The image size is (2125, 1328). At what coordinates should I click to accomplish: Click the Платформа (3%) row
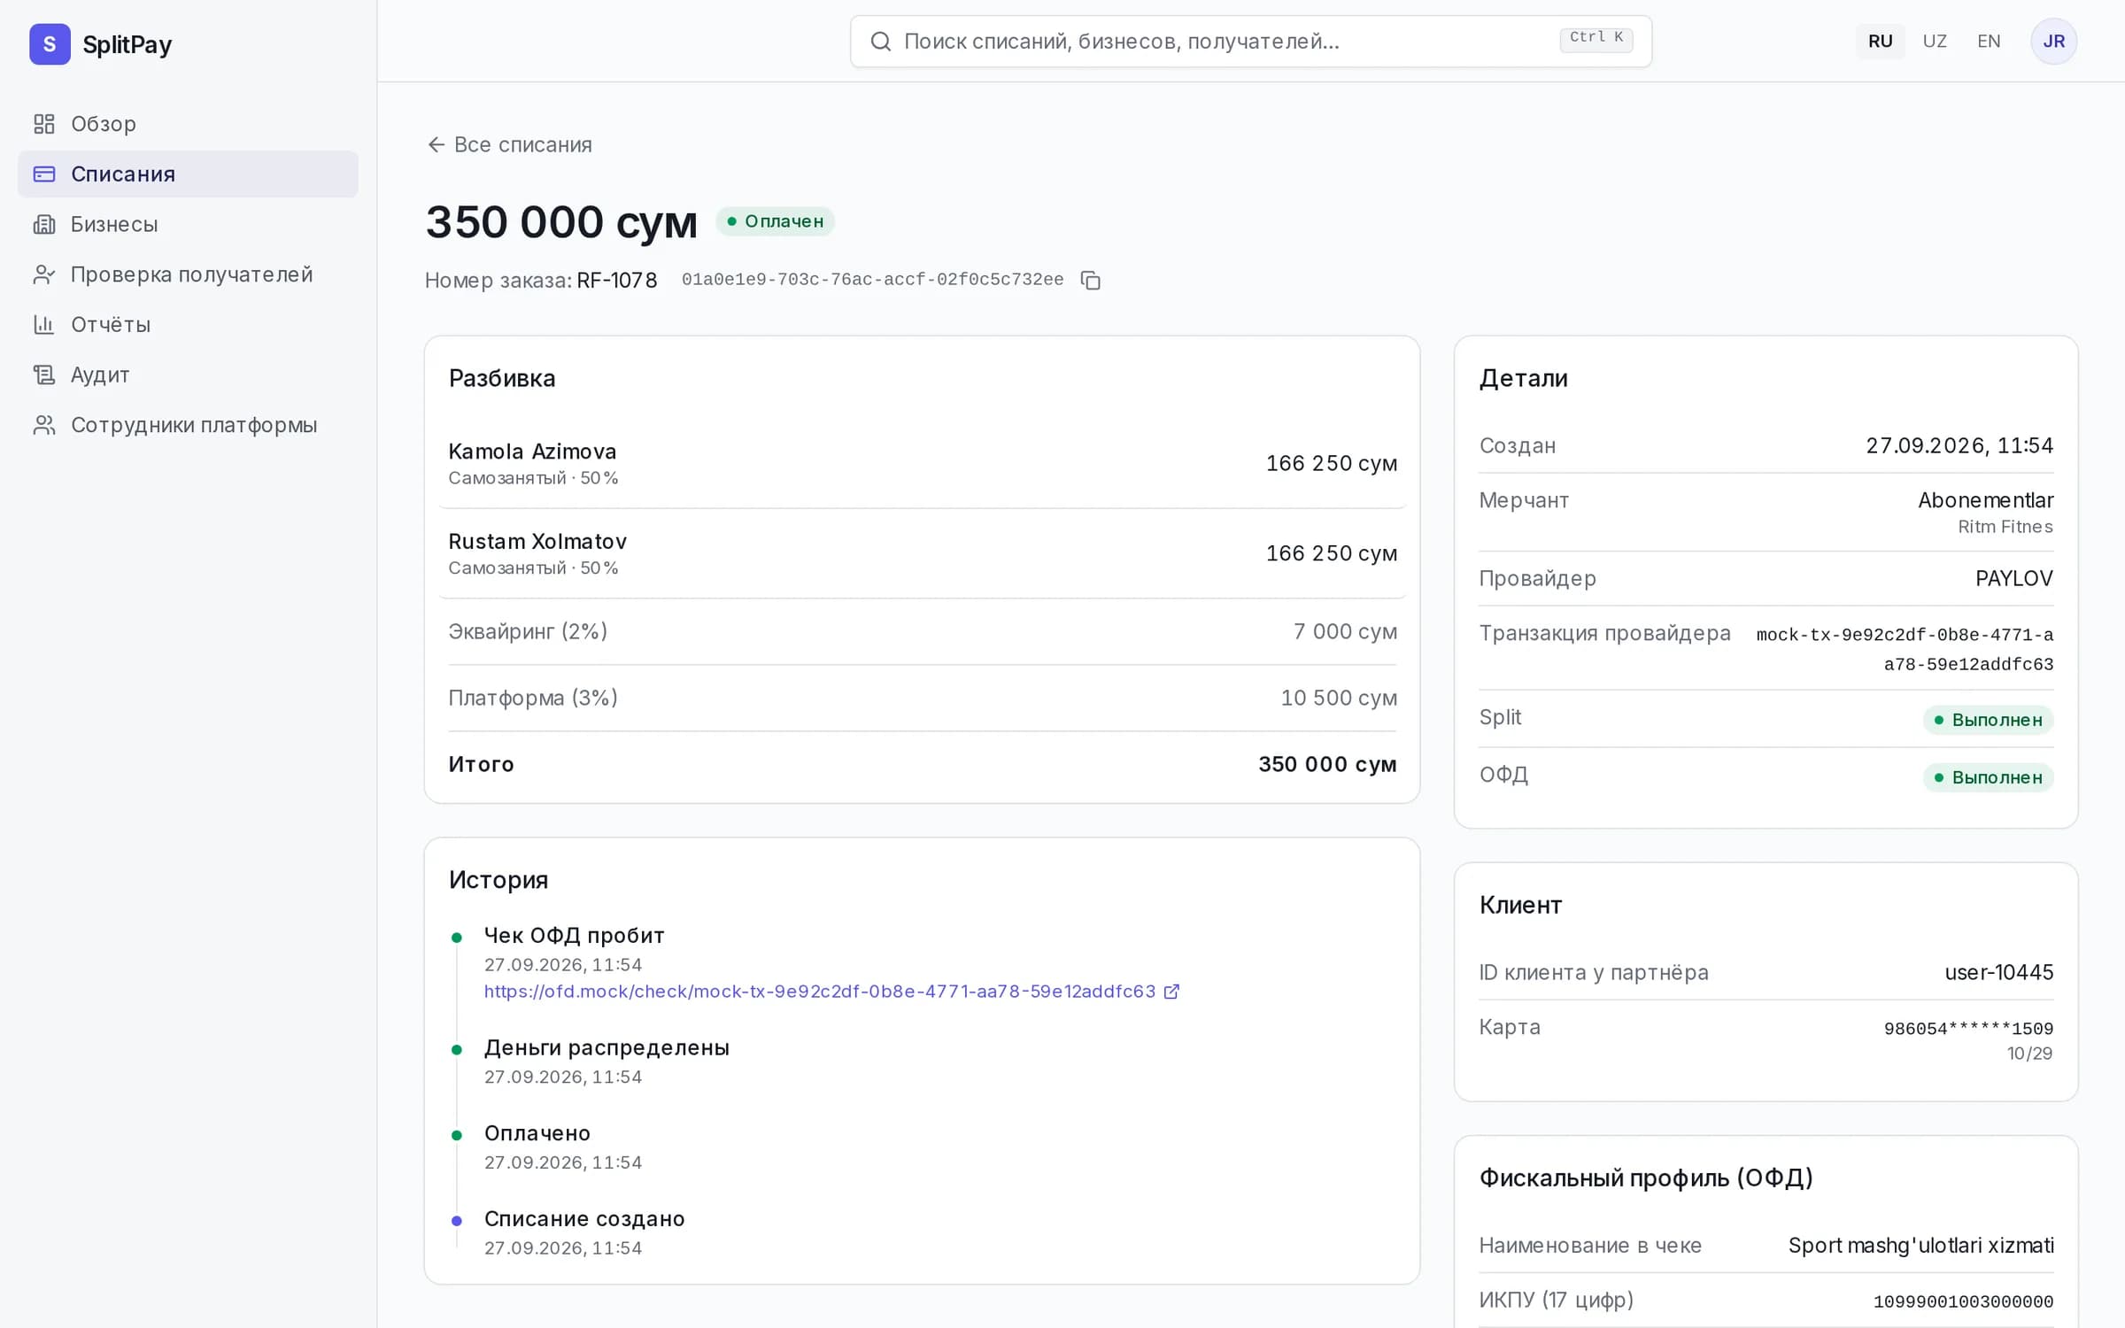click(x=923, y=698)
